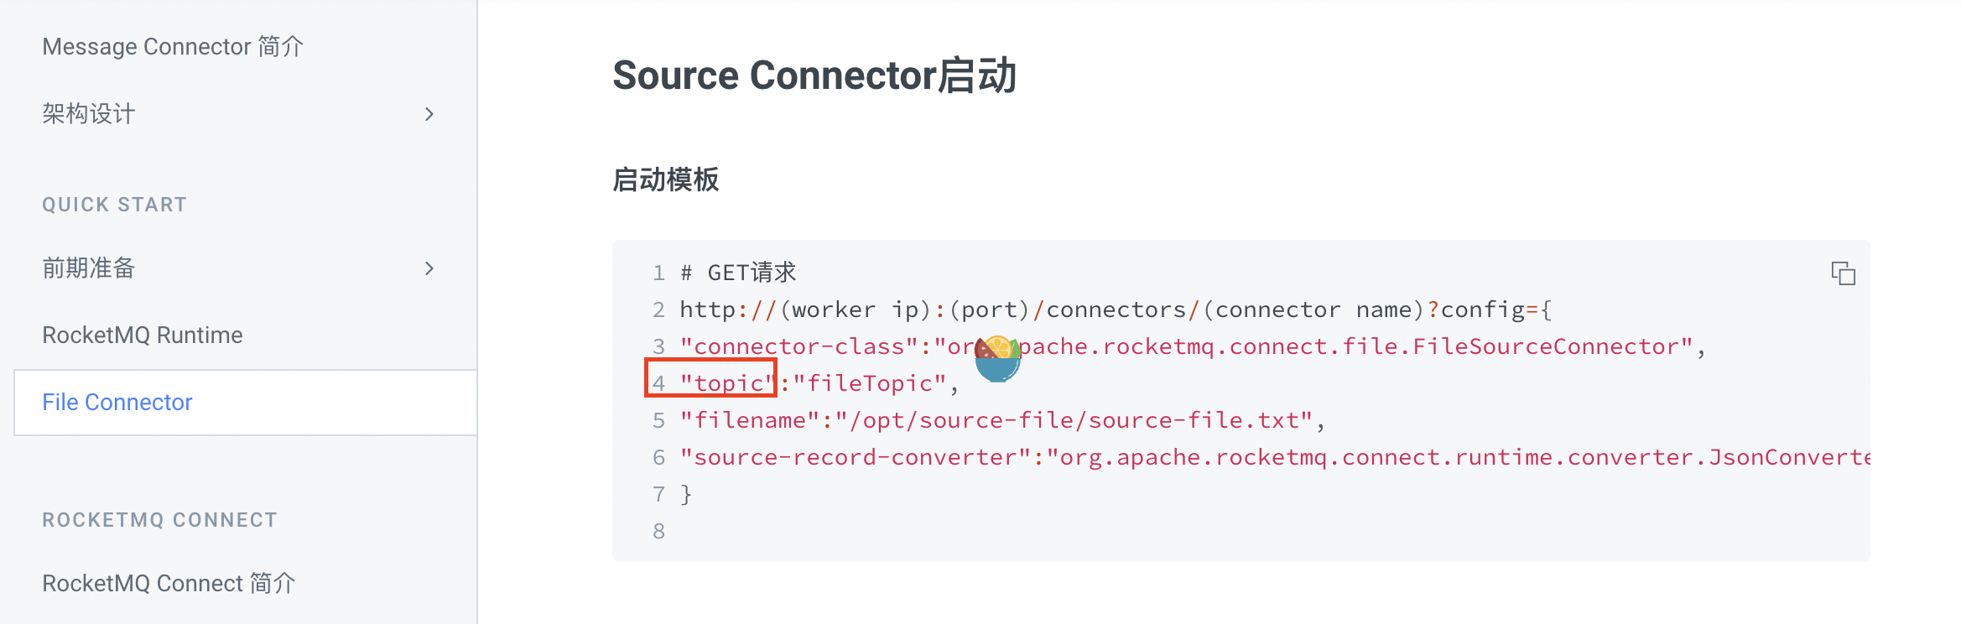Click the source-file.txt filename line

coord(1002,420)
